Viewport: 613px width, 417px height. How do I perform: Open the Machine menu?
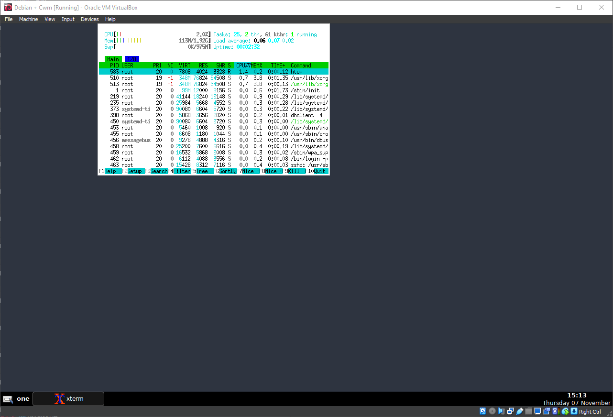point(28,19)
